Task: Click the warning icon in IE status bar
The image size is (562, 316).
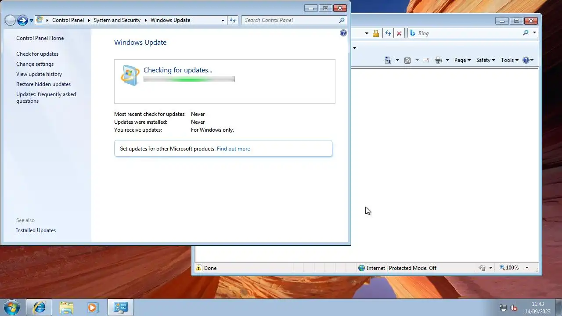Action: (x=199, y=268)
